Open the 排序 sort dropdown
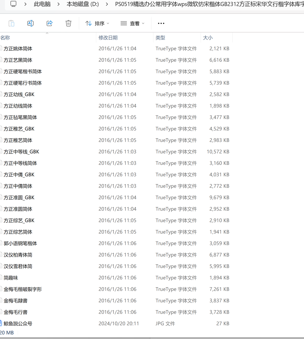 [x=97, y=23]
